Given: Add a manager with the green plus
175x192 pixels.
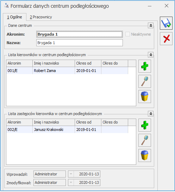Looking at the screenshot, I should (145, 66).
